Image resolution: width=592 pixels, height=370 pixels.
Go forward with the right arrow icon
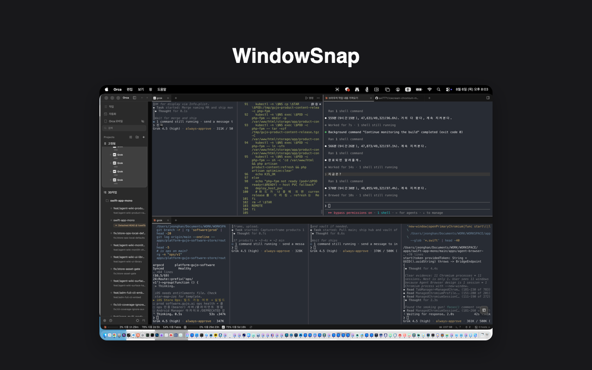(147, 98)
